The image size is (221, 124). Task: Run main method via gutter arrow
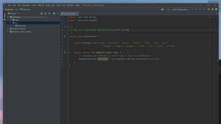click(x=65, y=52)
